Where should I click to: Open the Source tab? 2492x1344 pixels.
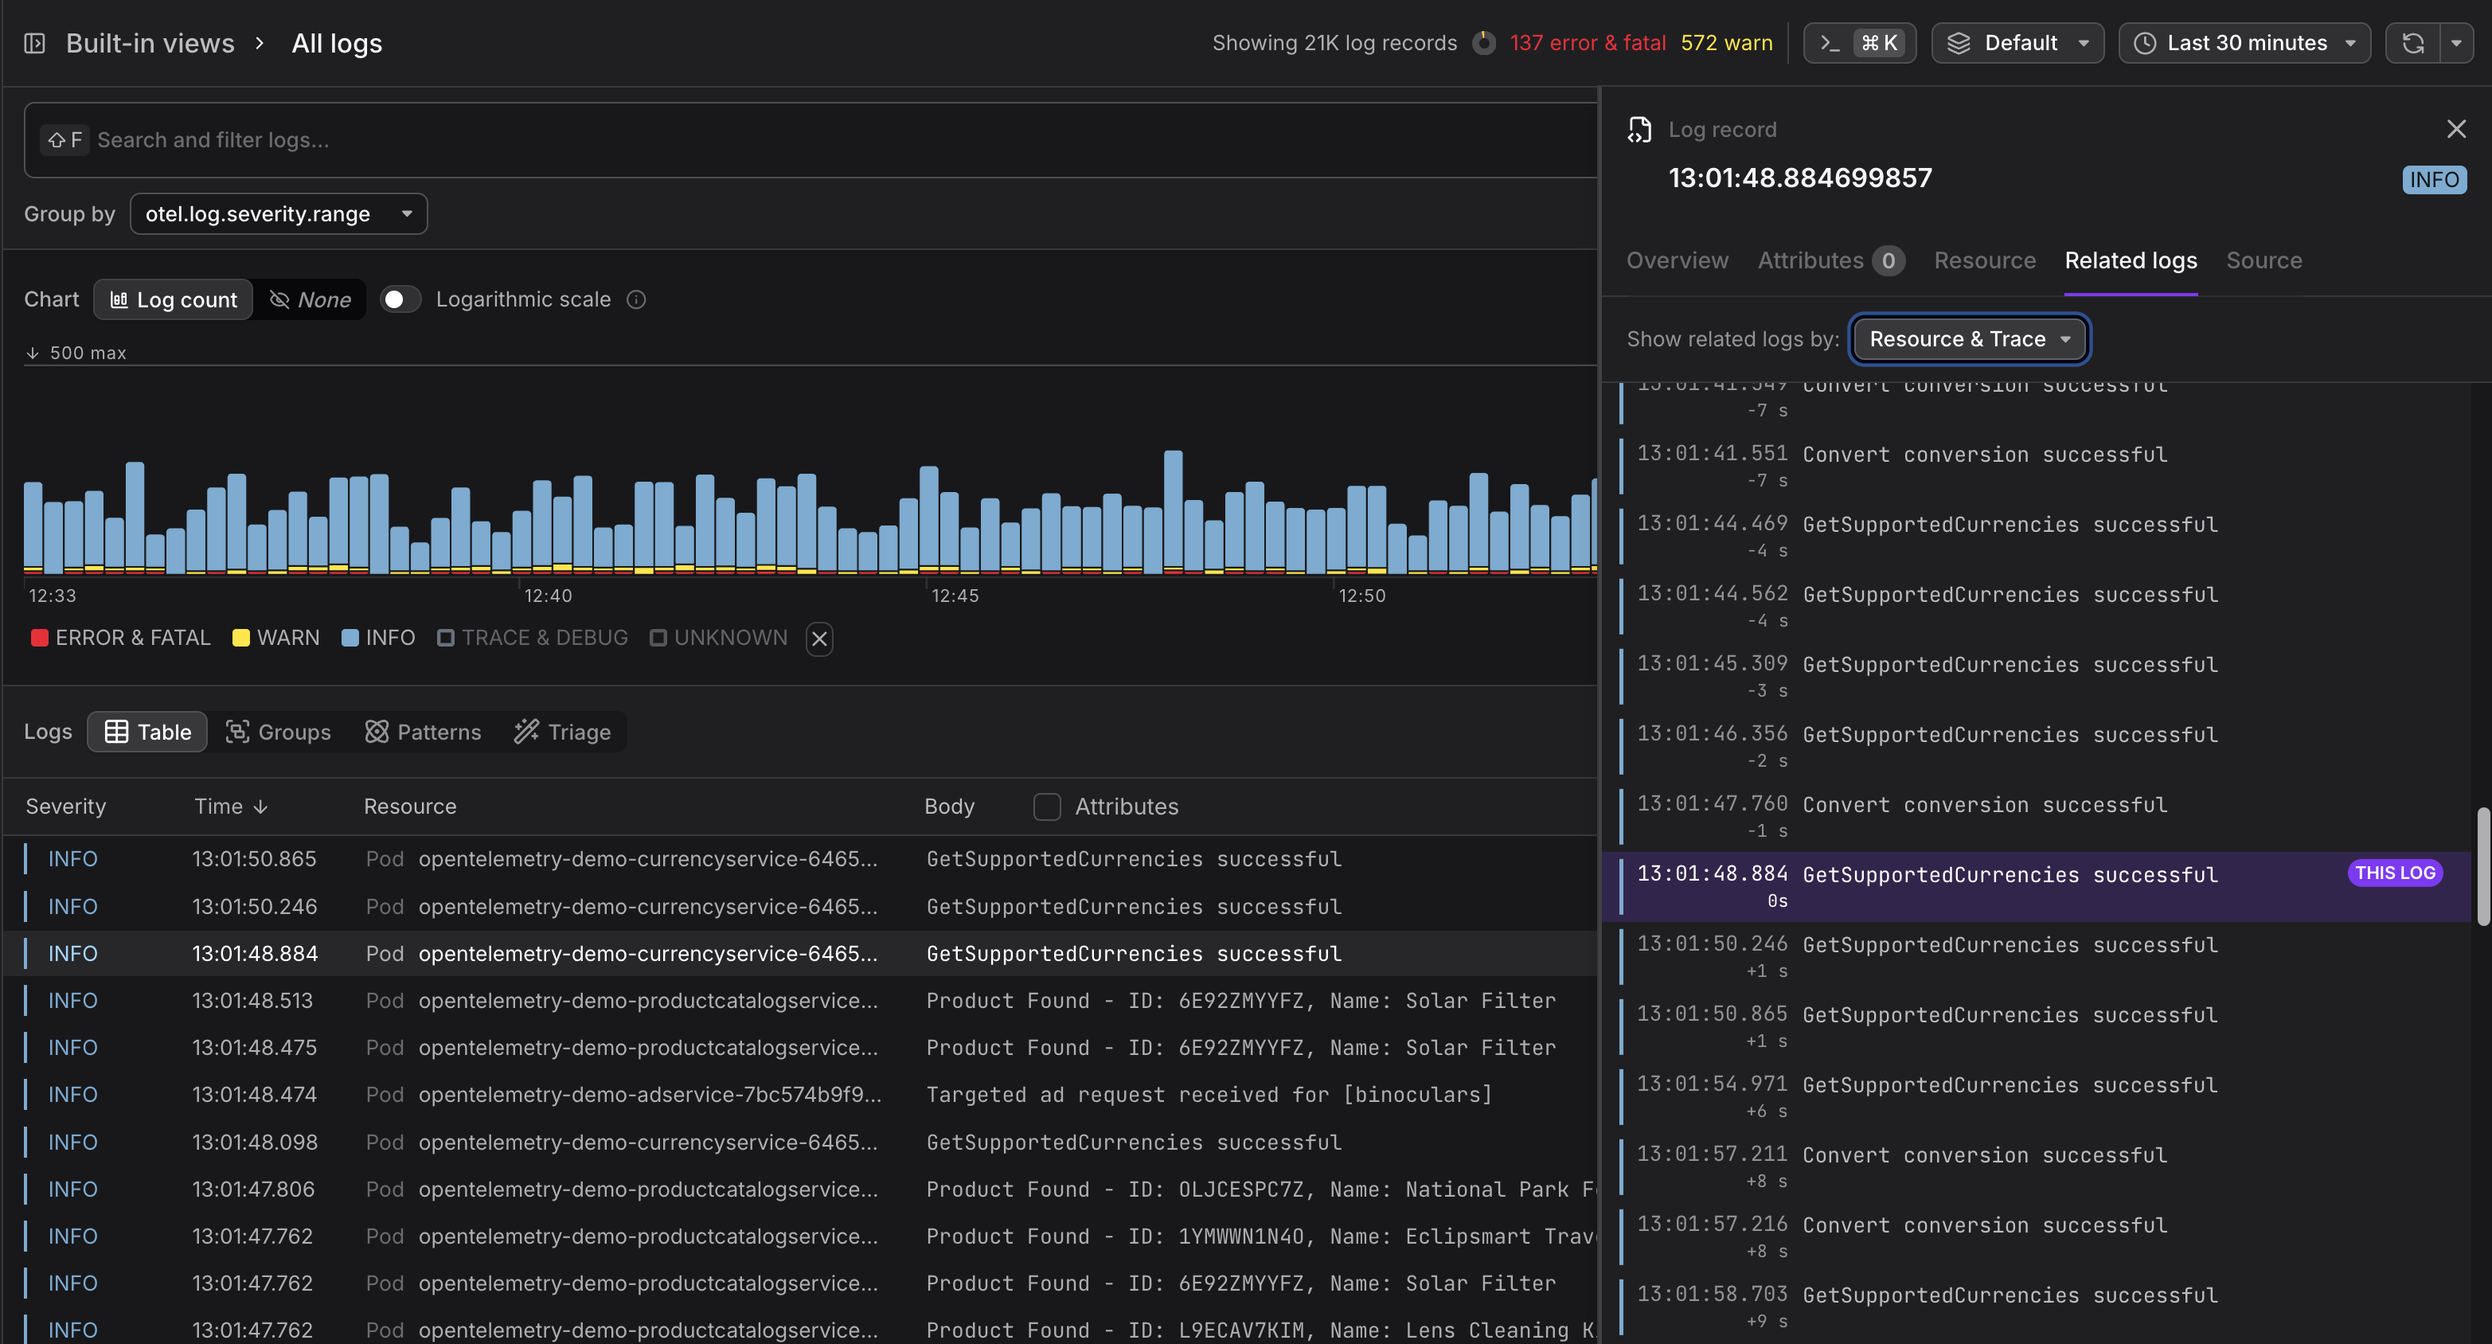[x=2263, y=260]
